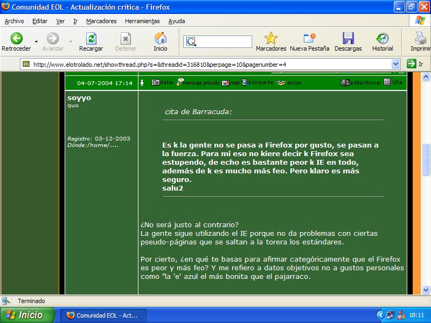Print the page with Imprimir
Viewport: 431px width, 323px height.
coord(421,42)
